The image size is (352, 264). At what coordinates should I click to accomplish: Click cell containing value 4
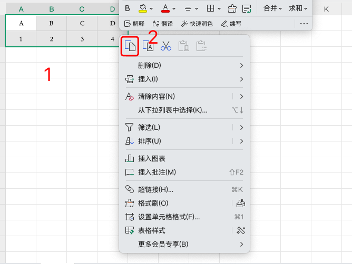click(x=108, y=39)
